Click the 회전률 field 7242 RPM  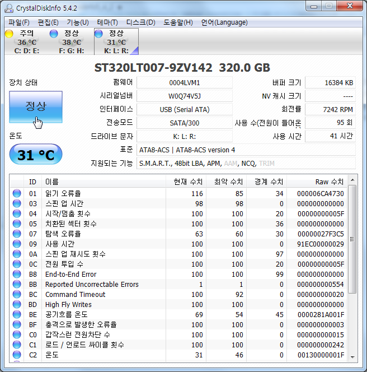pyautogui.click(x=330, y=110)
